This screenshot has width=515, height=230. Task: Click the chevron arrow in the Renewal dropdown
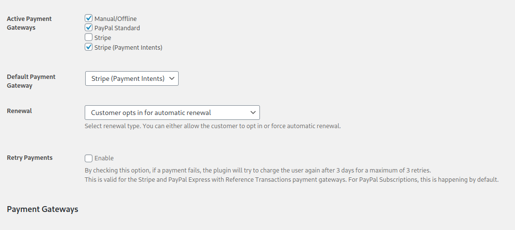point(253,113)
